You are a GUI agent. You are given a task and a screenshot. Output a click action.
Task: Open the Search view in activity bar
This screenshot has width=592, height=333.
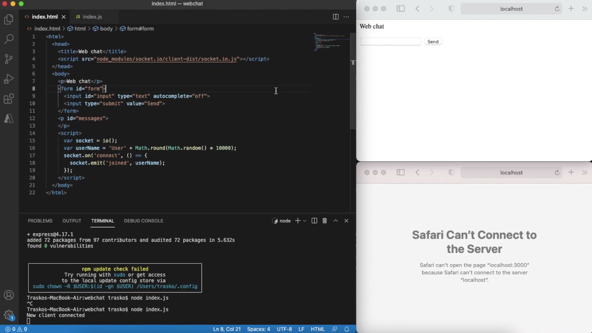[x=9, y=39]
